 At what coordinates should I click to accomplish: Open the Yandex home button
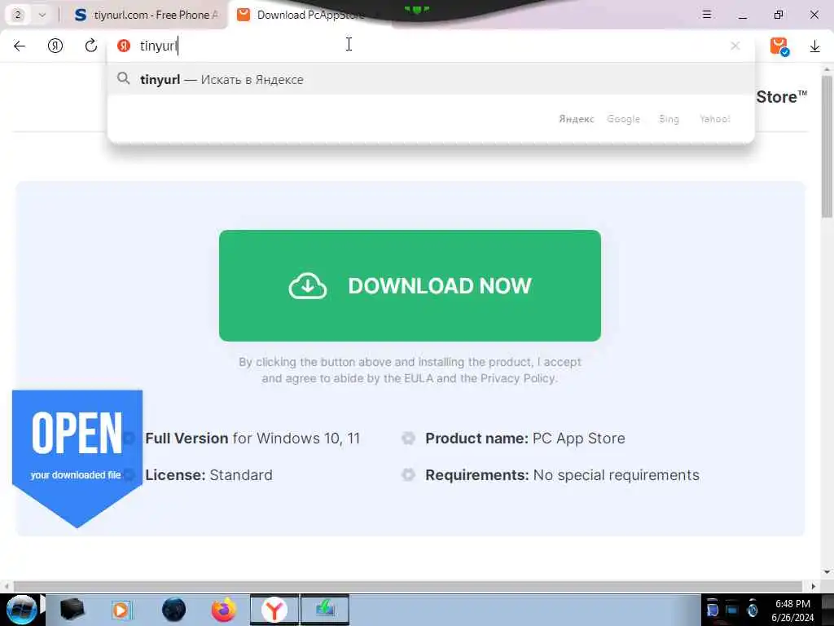point(55,46)
